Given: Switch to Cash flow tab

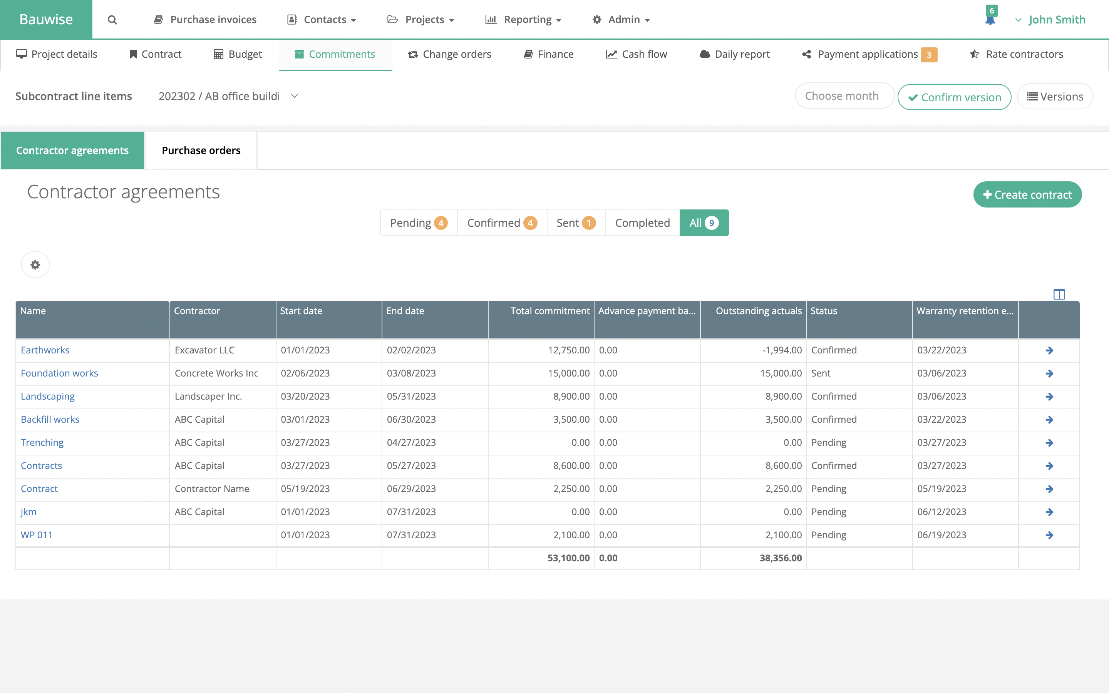Looking at the screenshot, I should point(637,54).
